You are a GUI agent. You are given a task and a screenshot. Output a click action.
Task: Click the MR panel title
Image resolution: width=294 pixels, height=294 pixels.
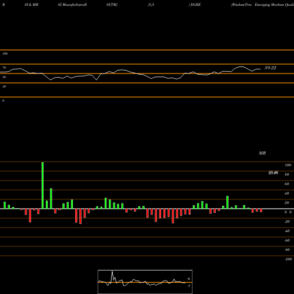point(262,153)
